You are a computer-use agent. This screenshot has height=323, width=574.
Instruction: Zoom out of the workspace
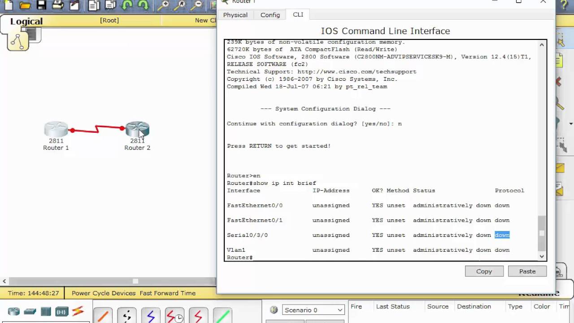[x=196, y=5]
